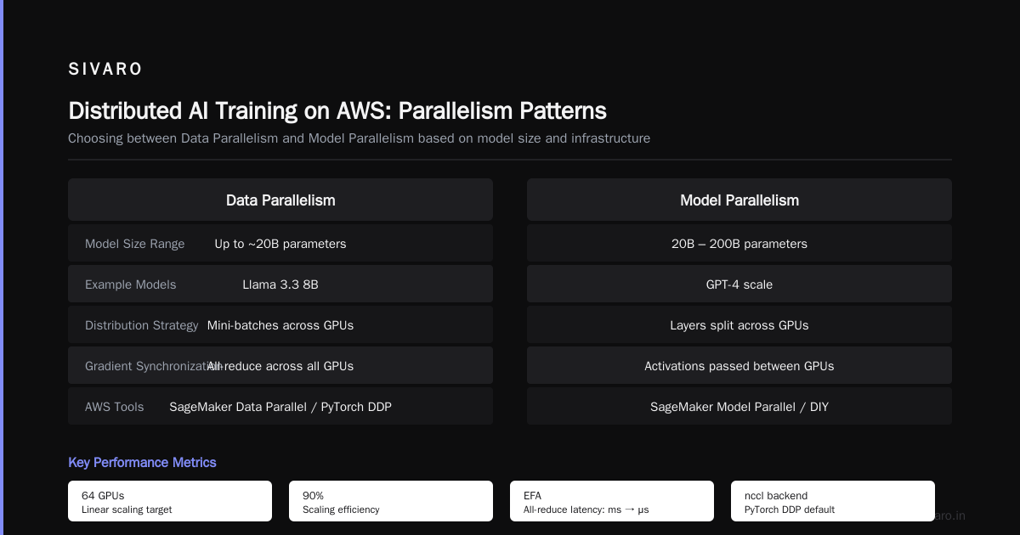Select the title 'Distributed AI Training on AWS: Parallelism Patterns'
The width and height of the screenshot is (1020, 535).
(x=337, y=111)
